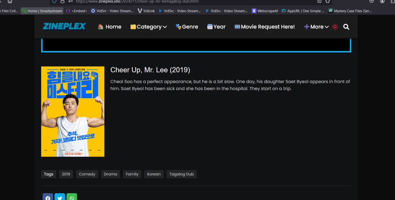Open the Tagalog Dub tag
The width and height of the screenshot is (395, 200).
[181, 174]
